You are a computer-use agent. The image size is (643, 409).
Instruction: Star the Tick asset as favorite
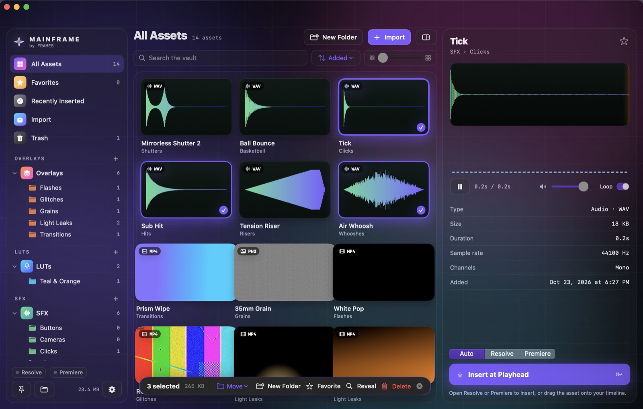coord(624,41)
